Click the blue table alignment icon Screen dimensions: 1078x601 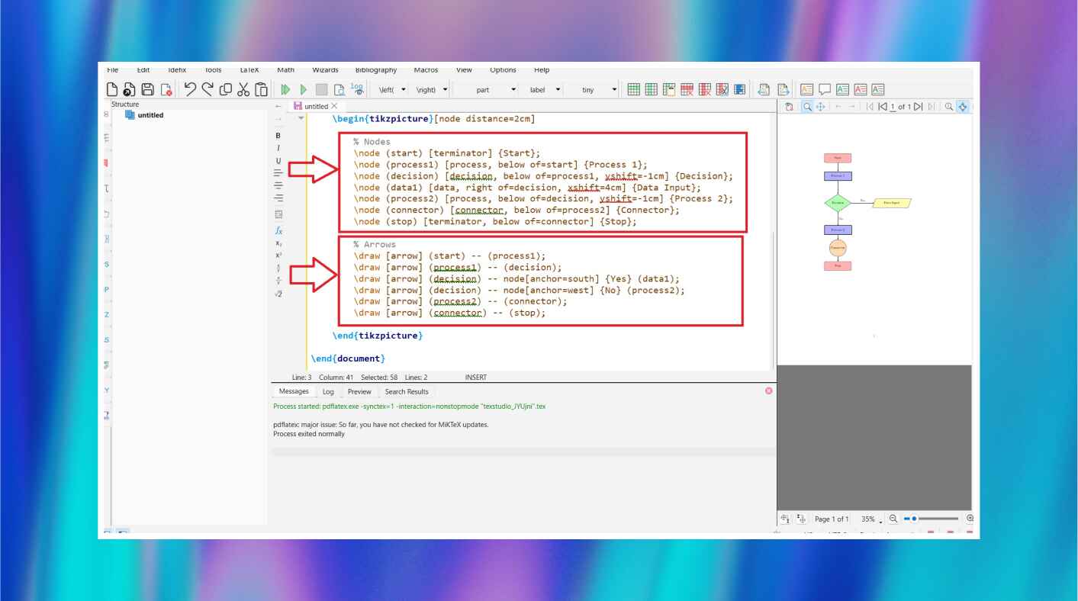tap(739, 89)
